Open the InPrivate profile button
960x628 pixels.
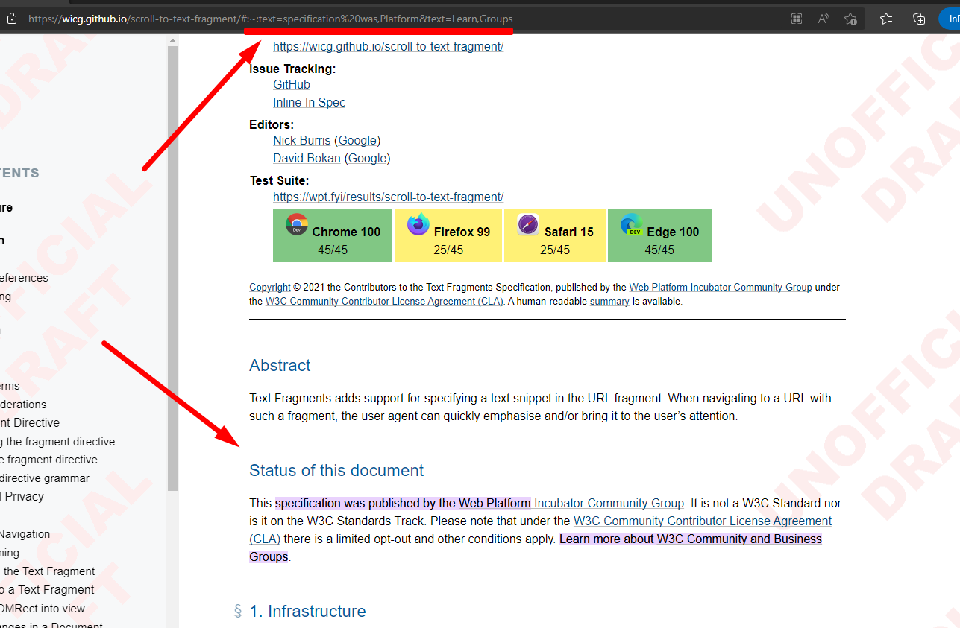(x=950, y=19)
